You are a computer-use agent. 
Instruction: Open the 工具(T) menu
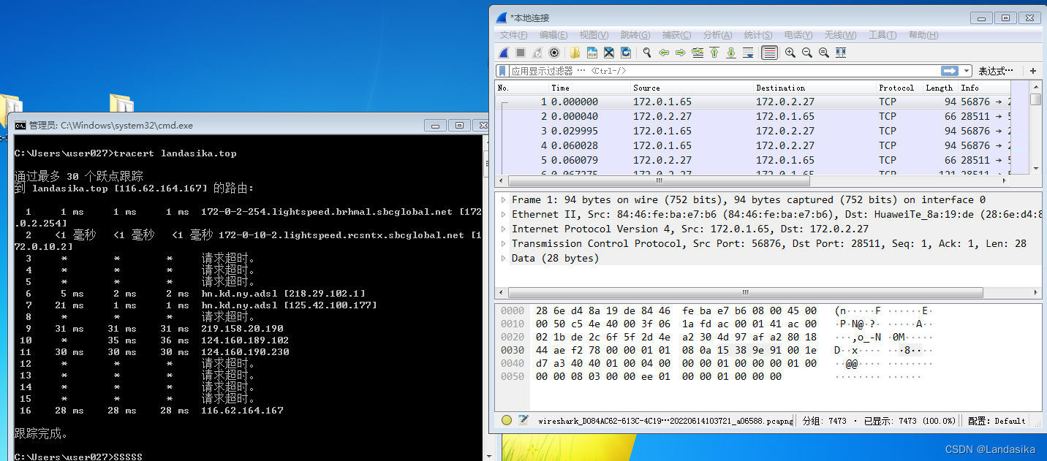[x=882, y=35]
